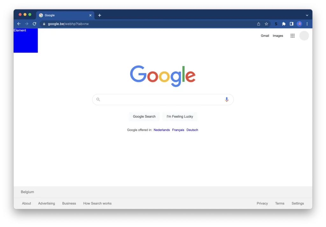The width and height of the screenshot is (326, 227).
Task: Open the Extensions puzzle piece menu
Action: tap(284, 24)
